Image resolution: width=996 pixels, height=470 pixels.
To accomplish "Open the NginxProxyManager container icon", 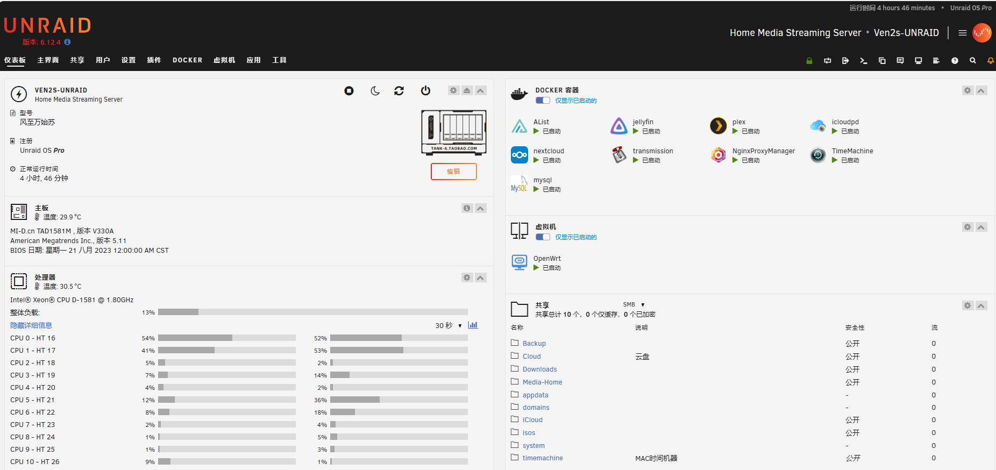I will 718,155.
